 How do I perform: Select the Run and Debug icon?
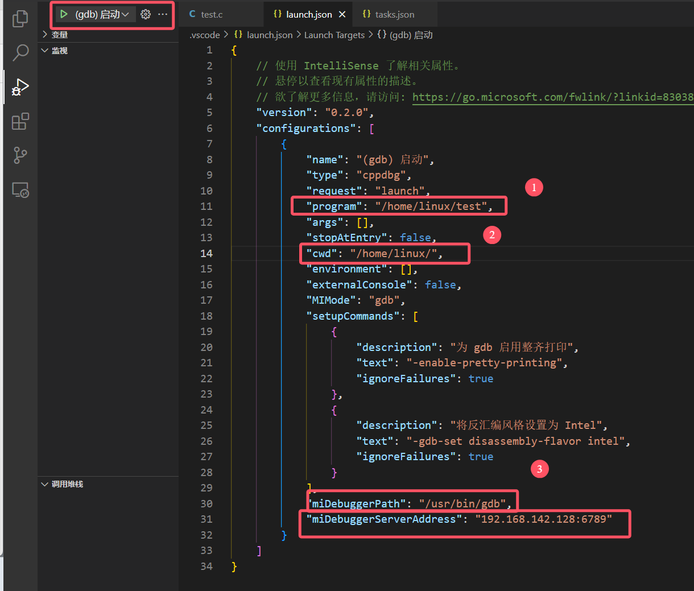tap(20, 87)
